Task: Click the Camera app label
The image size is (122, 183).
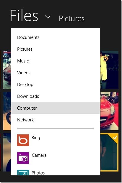Action: 39,155
